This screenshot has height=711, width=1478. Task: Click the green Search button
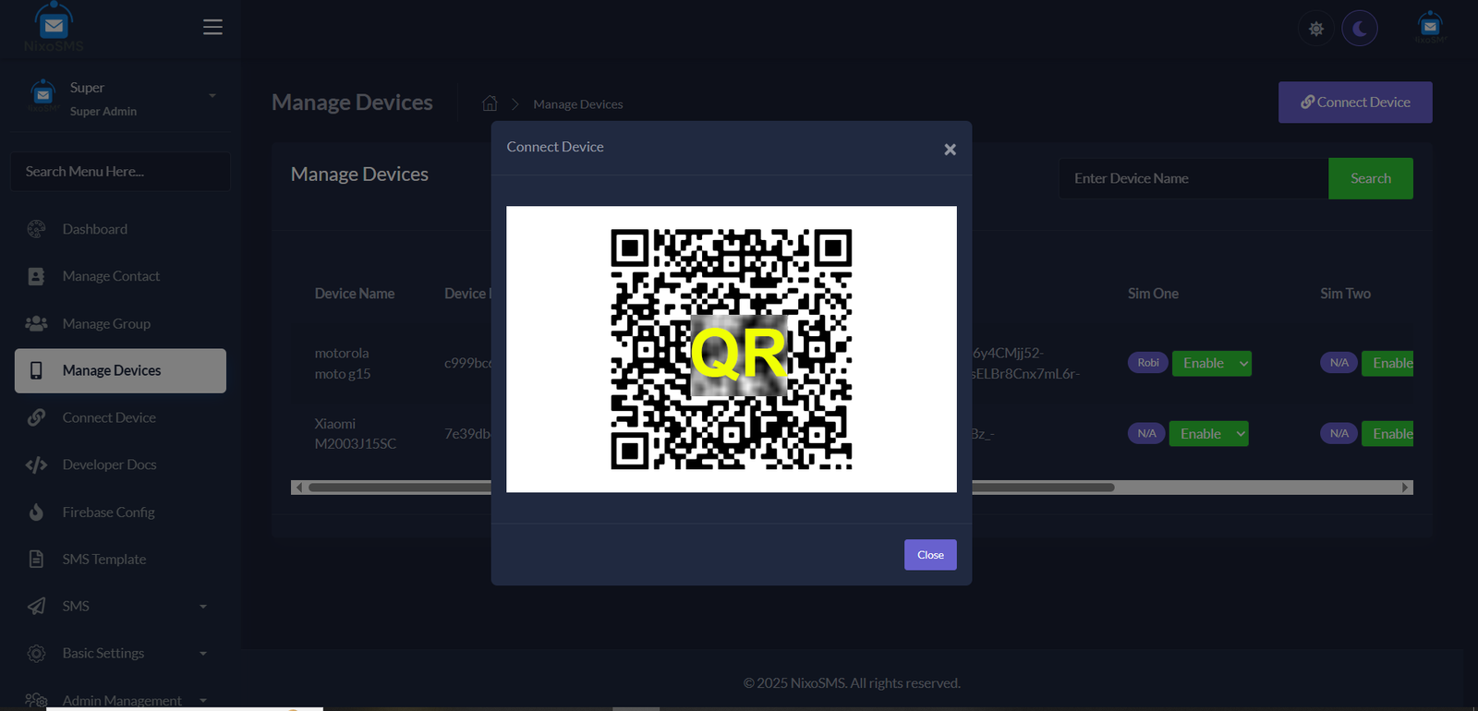(1371, 178)
